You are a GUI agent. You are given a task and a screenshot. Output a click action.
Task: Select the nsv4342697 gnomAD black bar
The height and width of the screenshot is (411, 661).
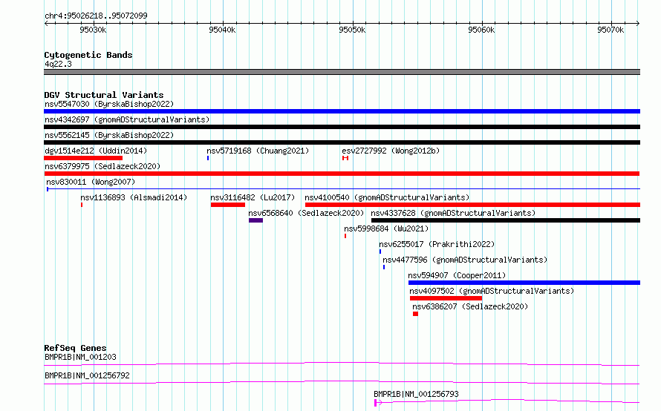point(342,127)
